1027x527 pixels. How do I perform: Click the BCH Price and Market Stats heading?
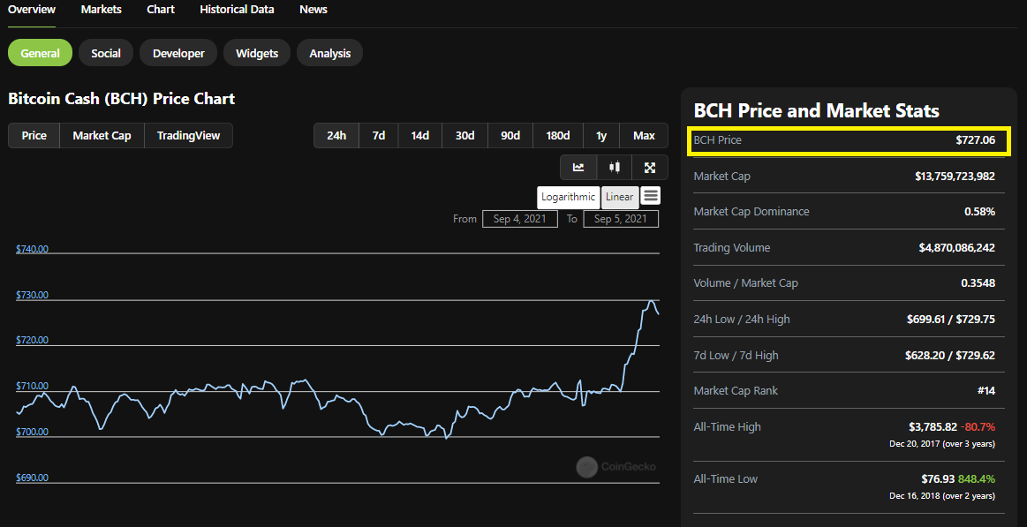[816, 110]
